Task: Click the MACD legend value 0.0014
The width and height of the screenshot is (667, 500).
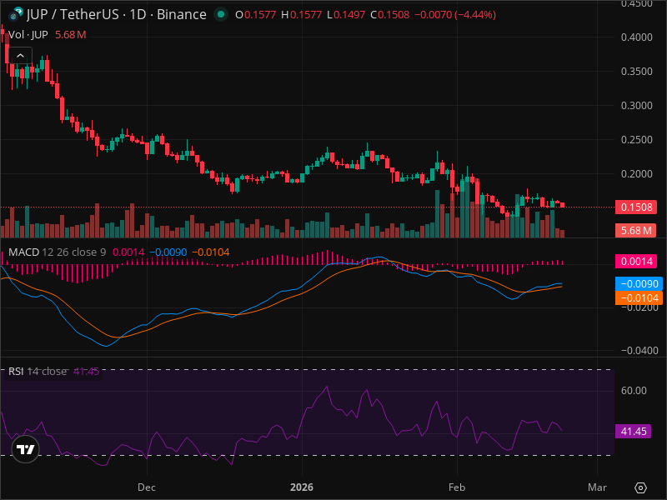Action: tap(128, 252)
